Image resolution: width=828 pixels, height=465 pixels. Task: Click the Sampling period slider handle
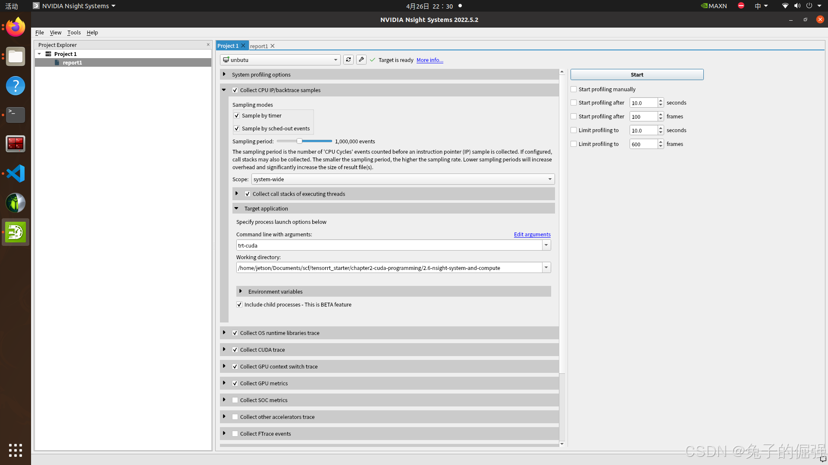click(299, 141)
